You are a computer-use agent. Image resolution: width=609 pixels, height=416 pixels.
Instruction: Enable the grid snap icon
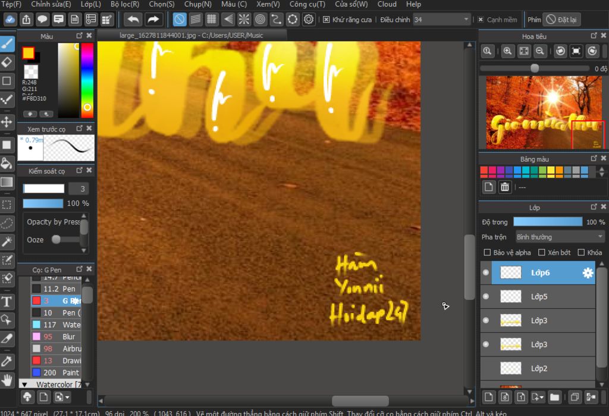tap(212, 19)
